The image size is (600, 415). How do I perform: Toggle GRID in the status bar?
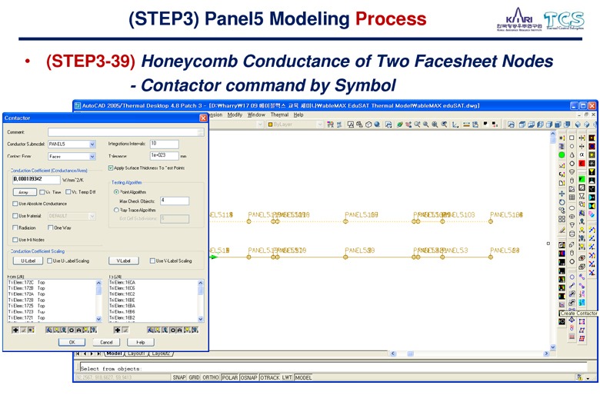click(194, 377)
